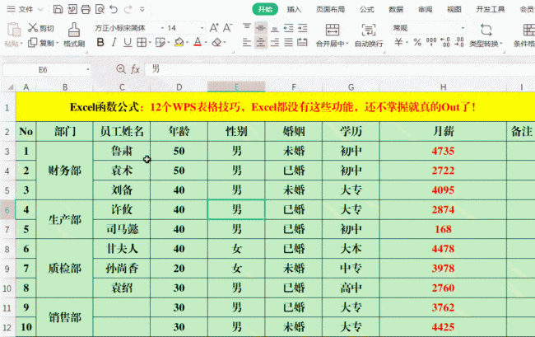Expand the quick access toolbar customize arrow

(x=142, y=9)
